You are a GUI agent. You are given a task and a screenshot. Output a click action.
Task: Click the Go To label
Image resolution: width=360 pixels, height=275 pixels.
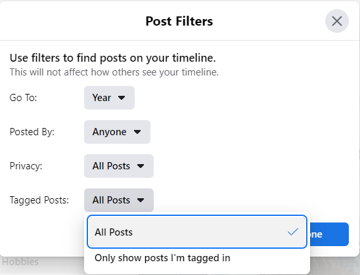click(23, 98)
